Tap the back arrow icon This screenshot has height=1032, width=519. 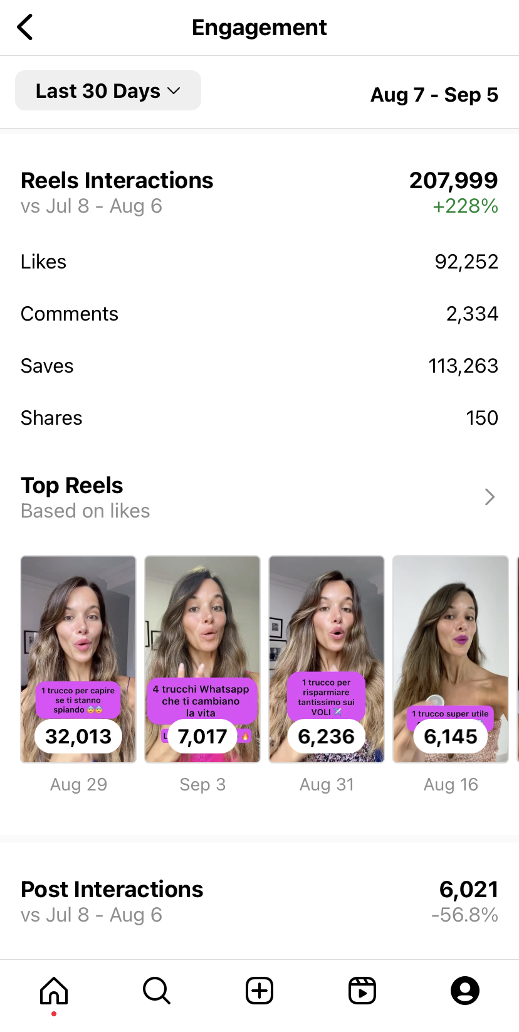coord(25,28)
